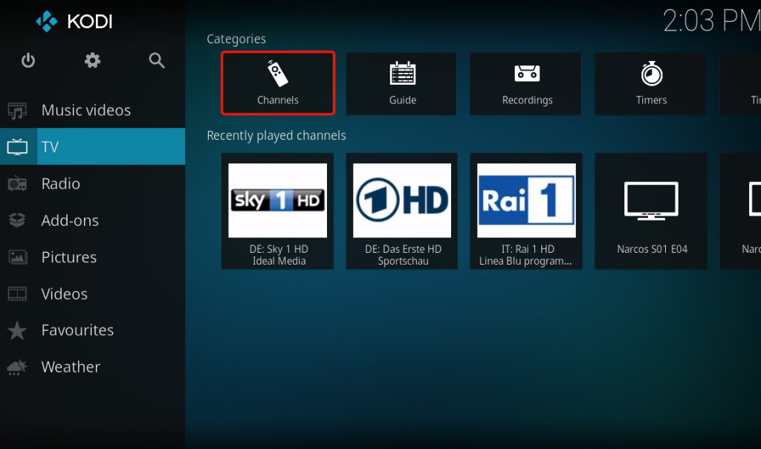This screenshot has height=449, width=761.
Task: Click the 'Narcos S01 E04' label
Action: (652, 249)
